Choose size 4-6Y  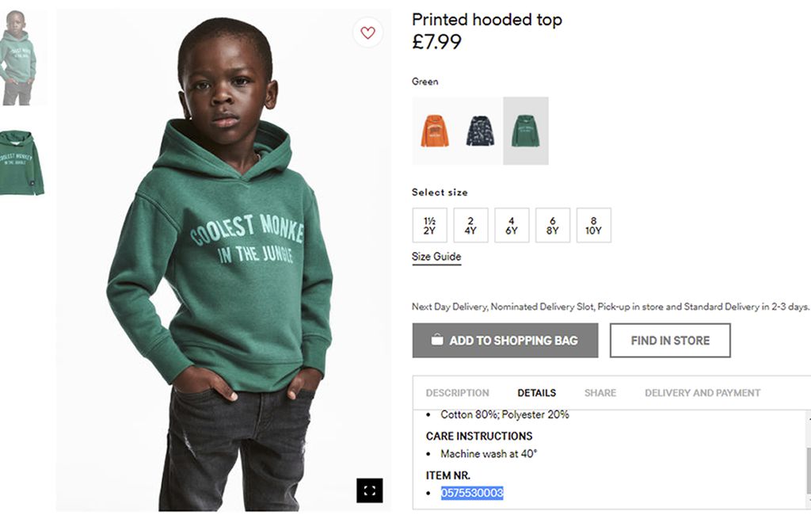(x=512, y=225)
